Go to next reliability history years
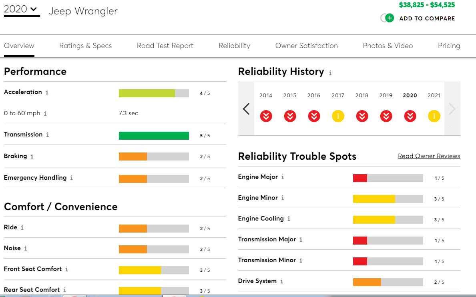The image size is (476, 297). click(x=452, y=108)
